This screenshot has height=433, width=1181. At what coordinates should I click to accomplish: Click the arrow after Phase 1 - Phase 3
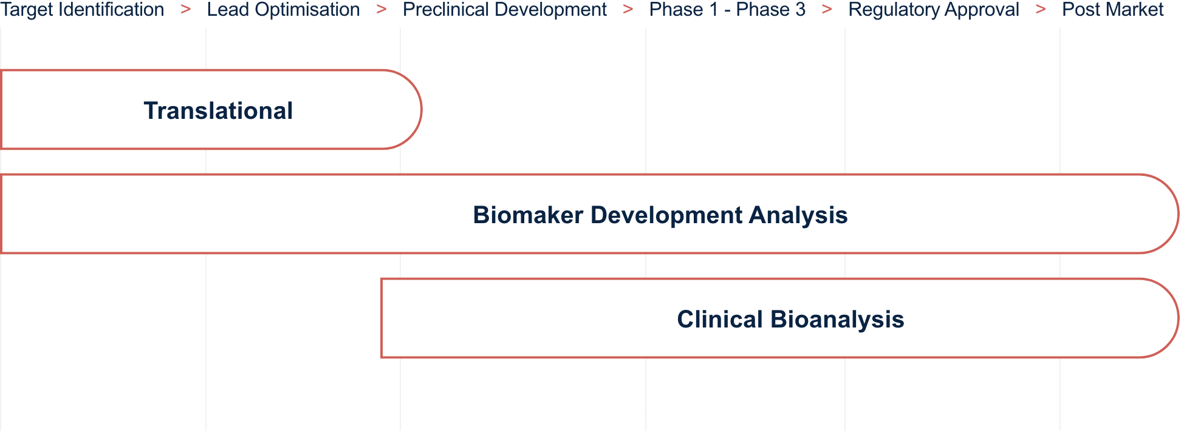click(827, 10)
